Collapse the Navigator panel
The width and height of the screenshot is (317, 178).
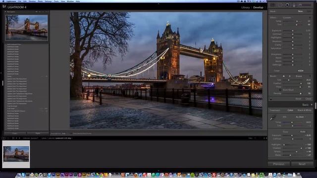5,12
